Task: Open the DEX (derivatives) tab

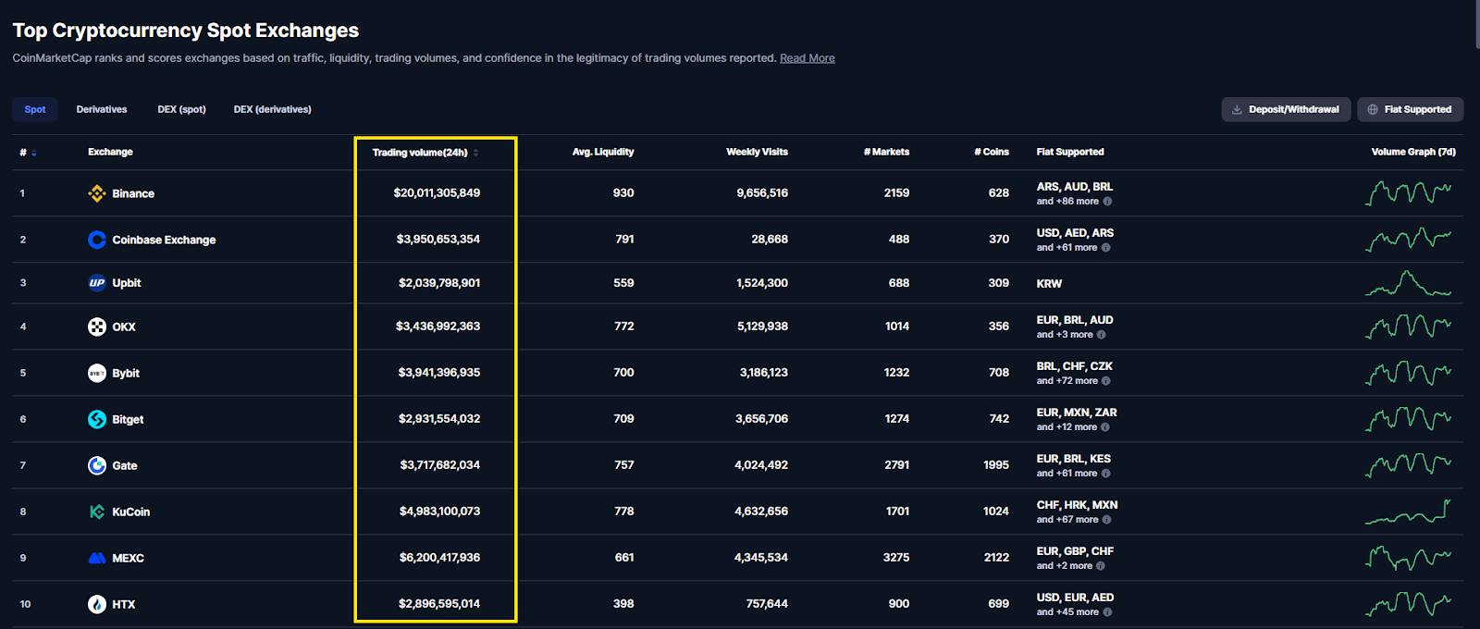Action: click(x=272, y=109)
